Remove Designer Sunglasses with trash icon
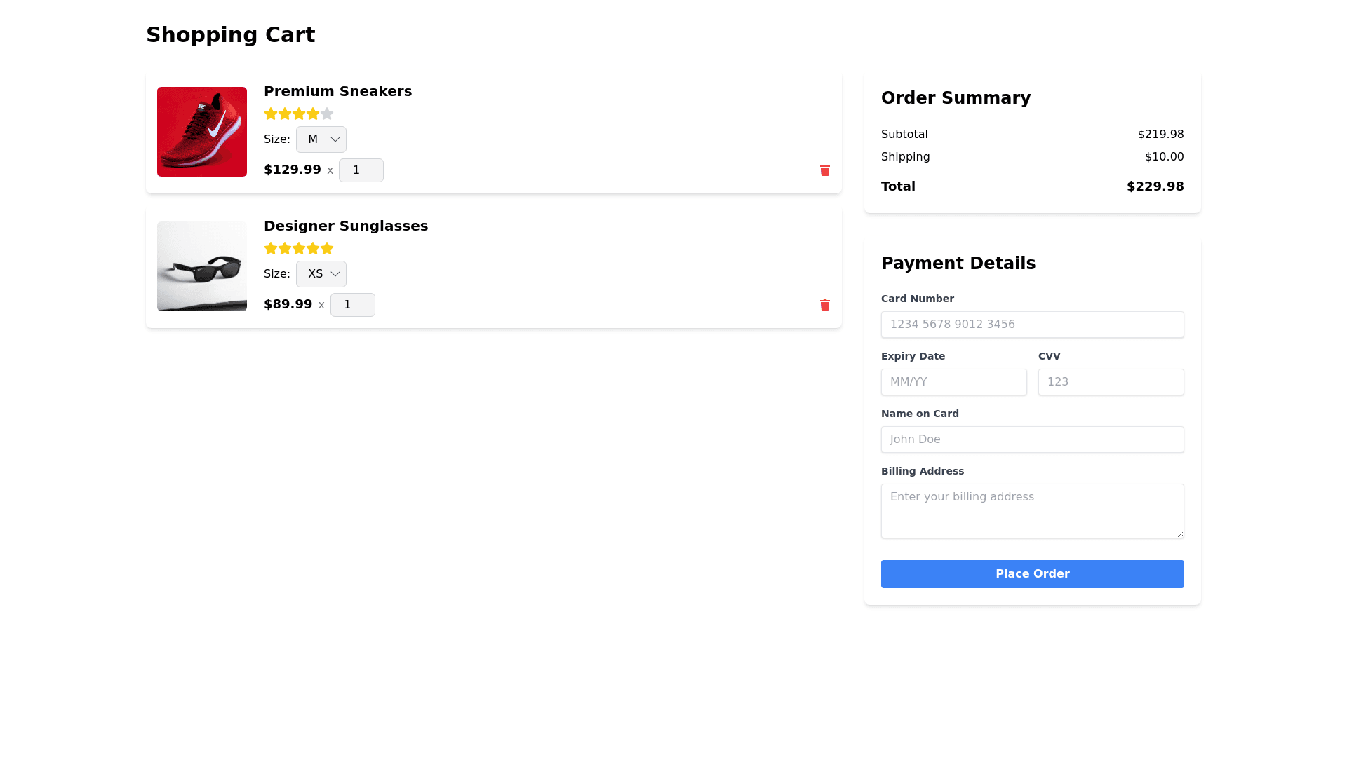The image size is (1347, 757). pyautogui.click(x=825, y=305)
